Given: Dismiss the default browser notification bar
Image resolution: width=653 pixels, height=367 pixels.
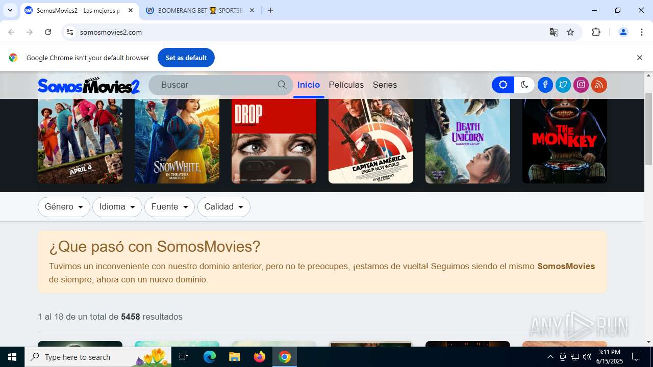Looking at the screenshot, I should 639,58.
